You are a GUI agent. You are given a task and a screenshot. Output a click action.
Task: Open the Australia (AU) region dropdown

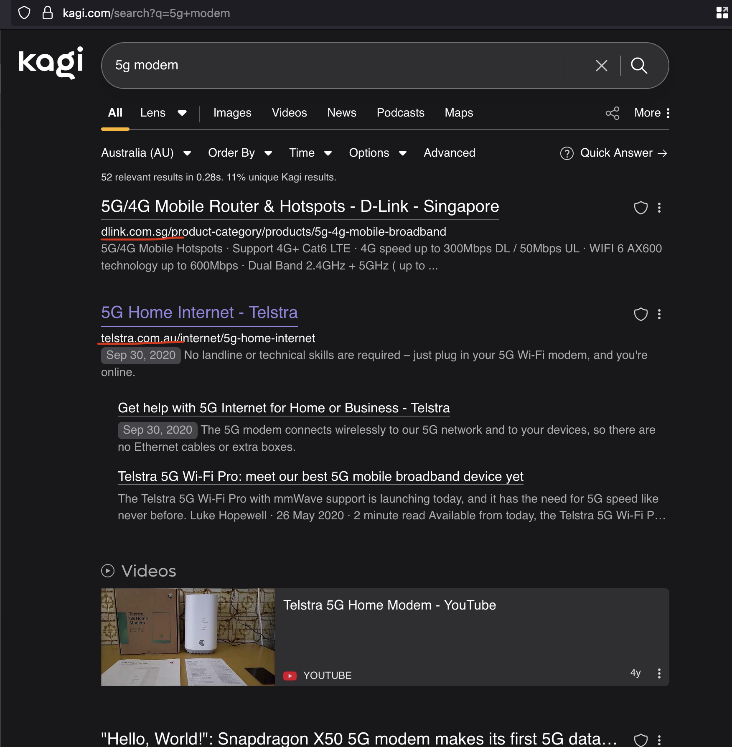tap(146, 153)
